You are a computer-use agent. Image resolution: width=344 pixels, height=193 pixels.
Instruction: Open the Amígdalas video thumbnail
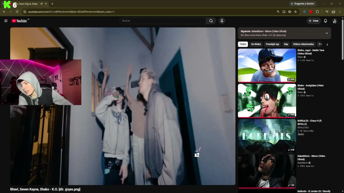(267, 101)
